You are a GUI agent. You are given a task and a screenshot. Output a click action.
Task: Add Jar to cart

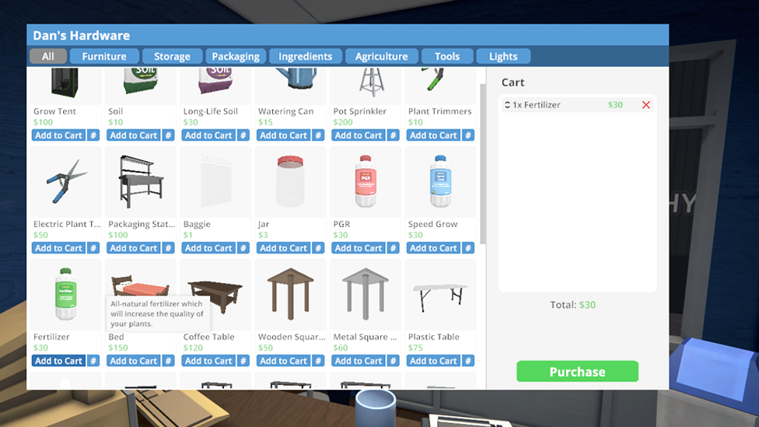(x=284, y=248)
